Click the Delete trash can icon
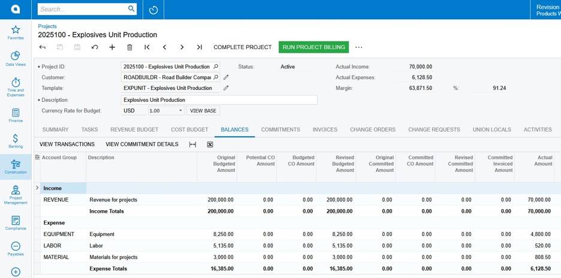This screenshot has width=561, height=278. pos(129,47)
